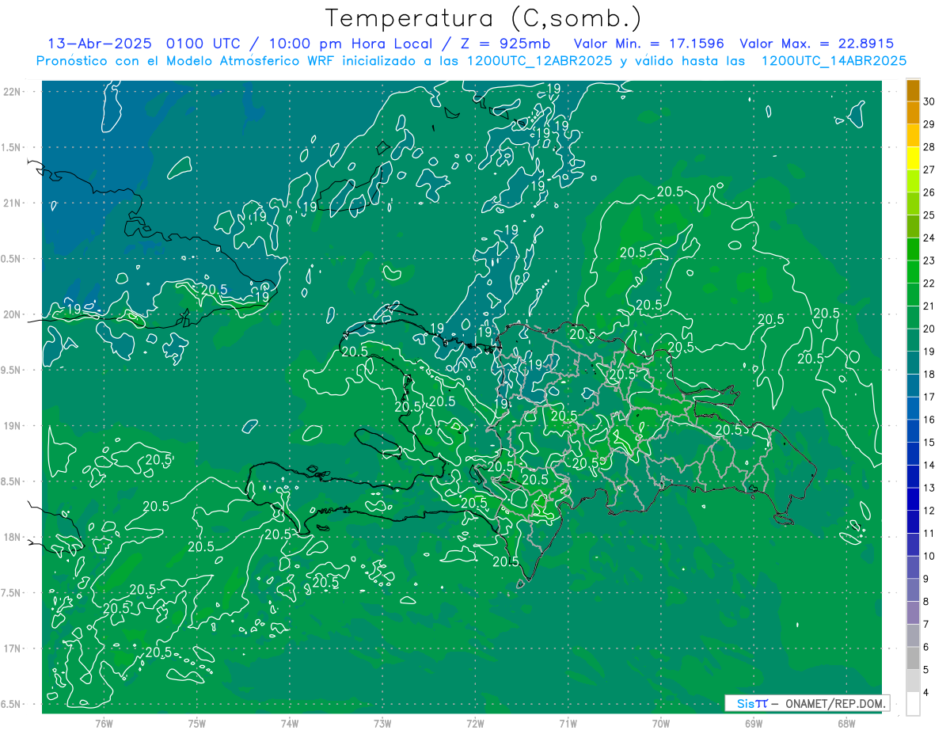Select the "13-Abr-2025" date text
The width and height of the screenshot is (950, 734).
click(x=100, y=44)
